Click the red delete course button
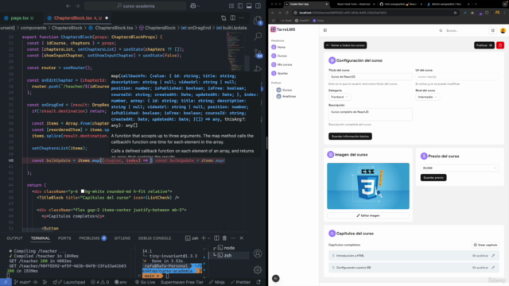The height and width of the screenshot is (286, 509). [x=500, y=45]
